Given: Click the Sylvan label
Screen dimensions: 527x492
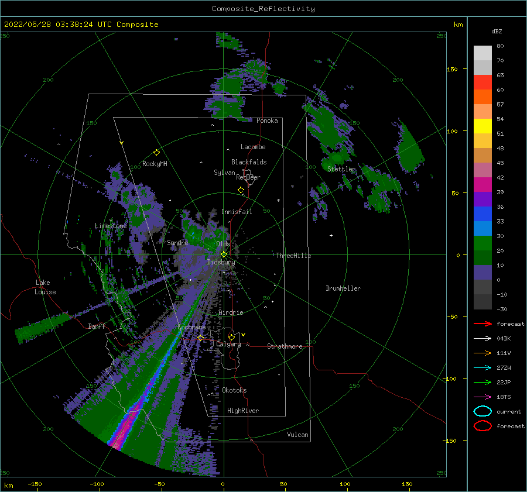Looking at the screenshot, I should (x=224, y=173).
